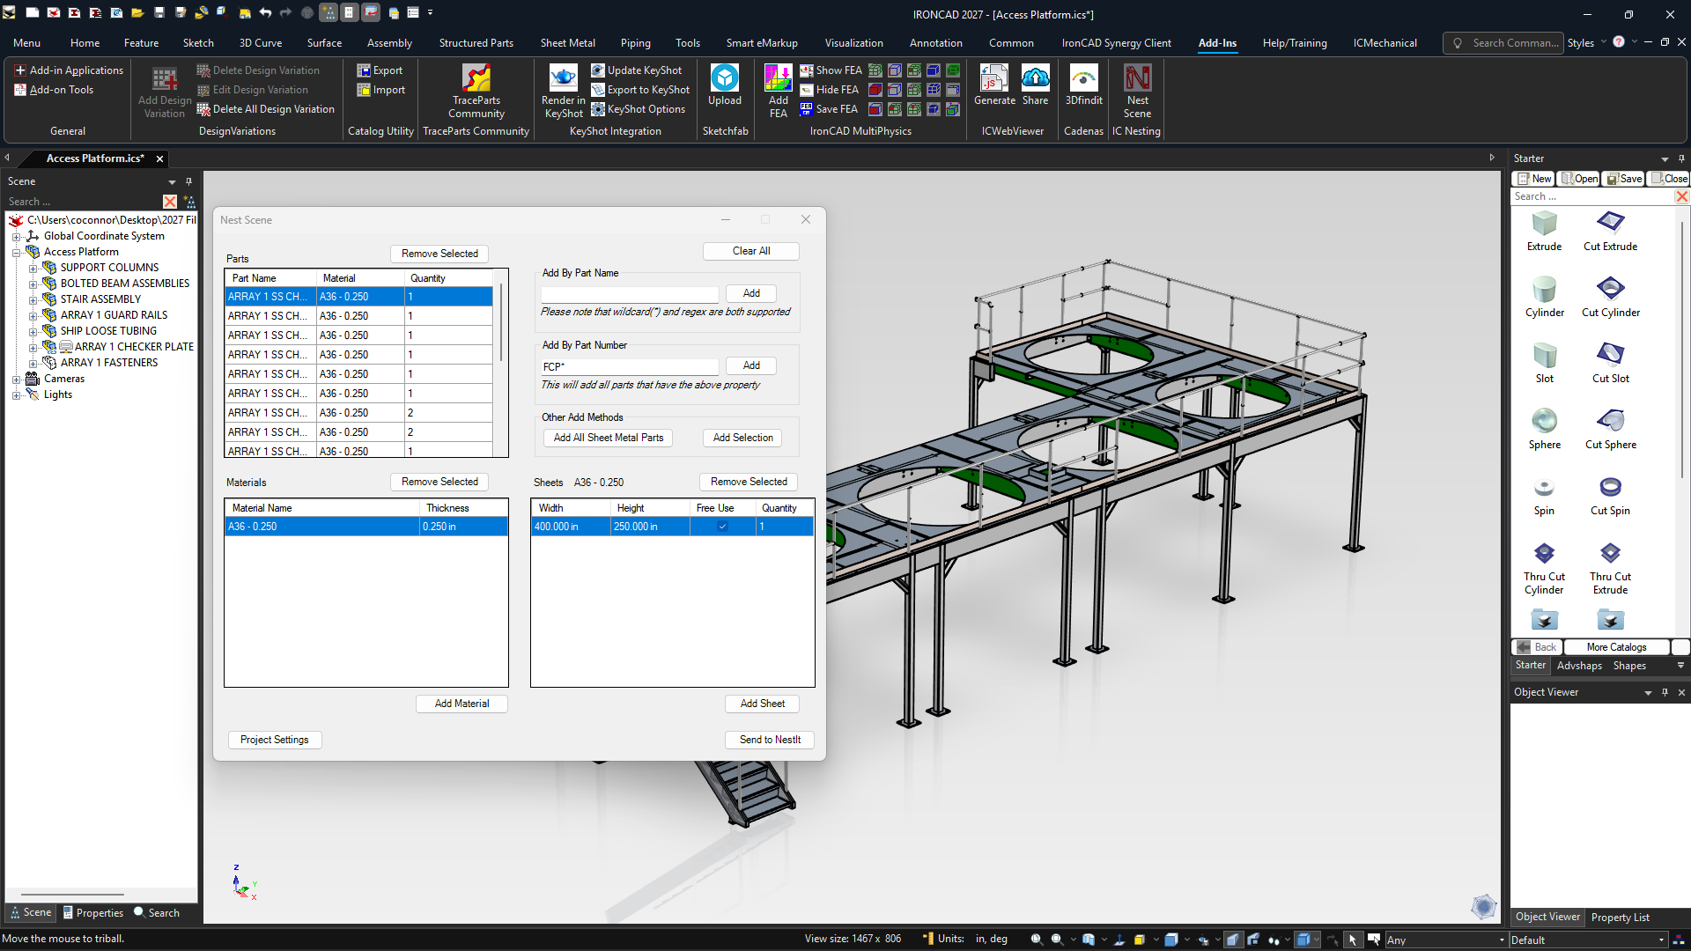Click Show FEA
Screen dimensions: 1691x951
coord(831,70)
